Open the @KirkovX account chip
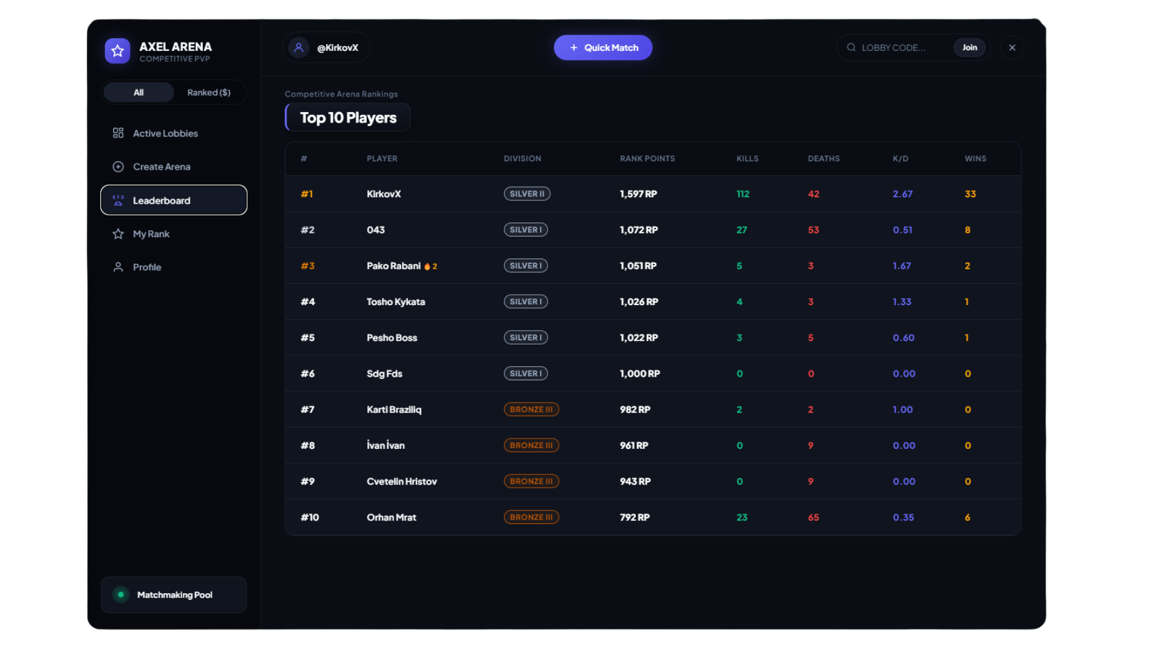 pos(326,47)
